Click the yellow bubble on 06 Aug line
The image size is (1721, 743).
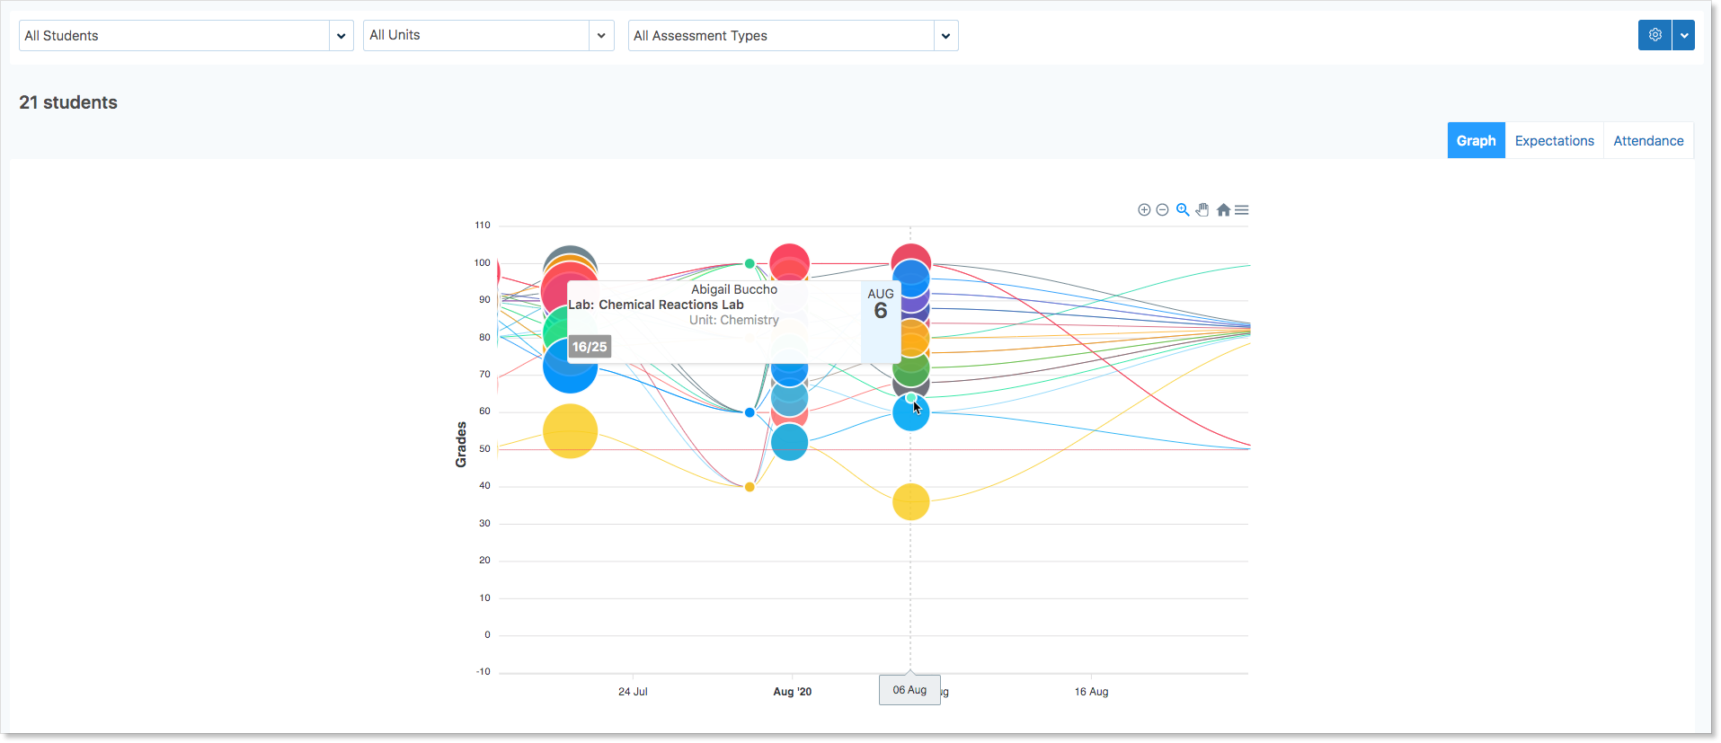910,502
